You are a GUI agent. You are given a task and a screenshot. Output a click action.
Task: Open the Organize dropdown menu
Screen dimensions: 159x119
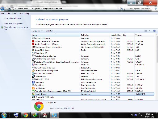click(x=38, y=31)
